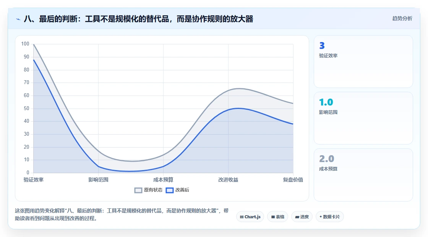The width and height of the screenshot is (428, 237).
Task: Click the blue line point at 改进收益
Action: (228, 109)
